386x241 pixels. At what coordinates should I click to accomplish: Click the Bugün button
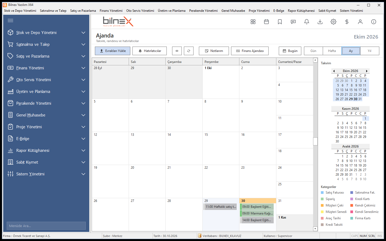pyautogui.click(x=290, y=51)
